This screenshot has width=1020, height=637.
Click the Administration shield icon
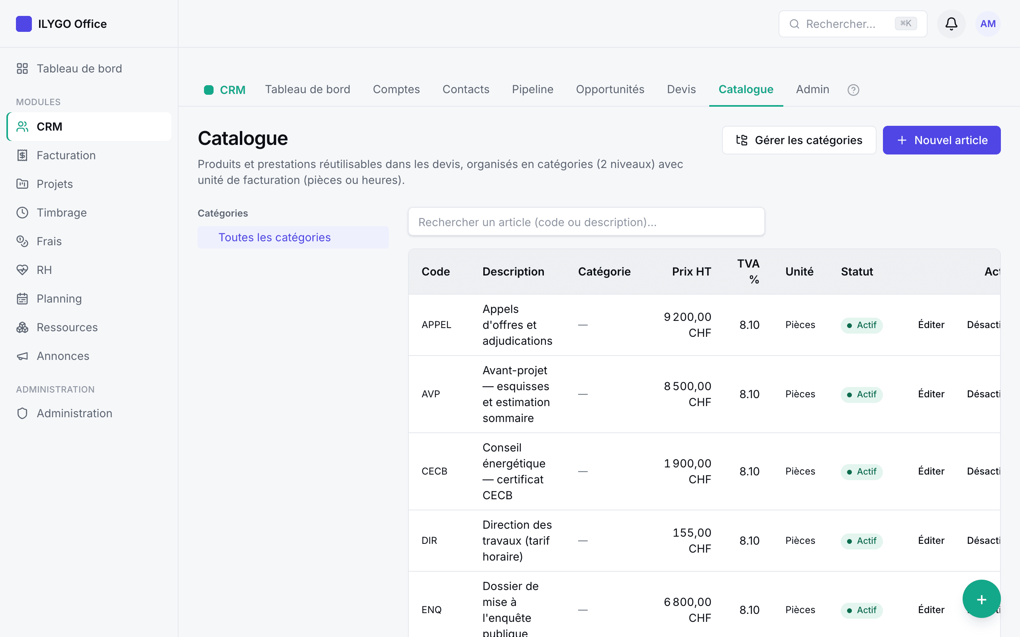(x=22, y=413)
